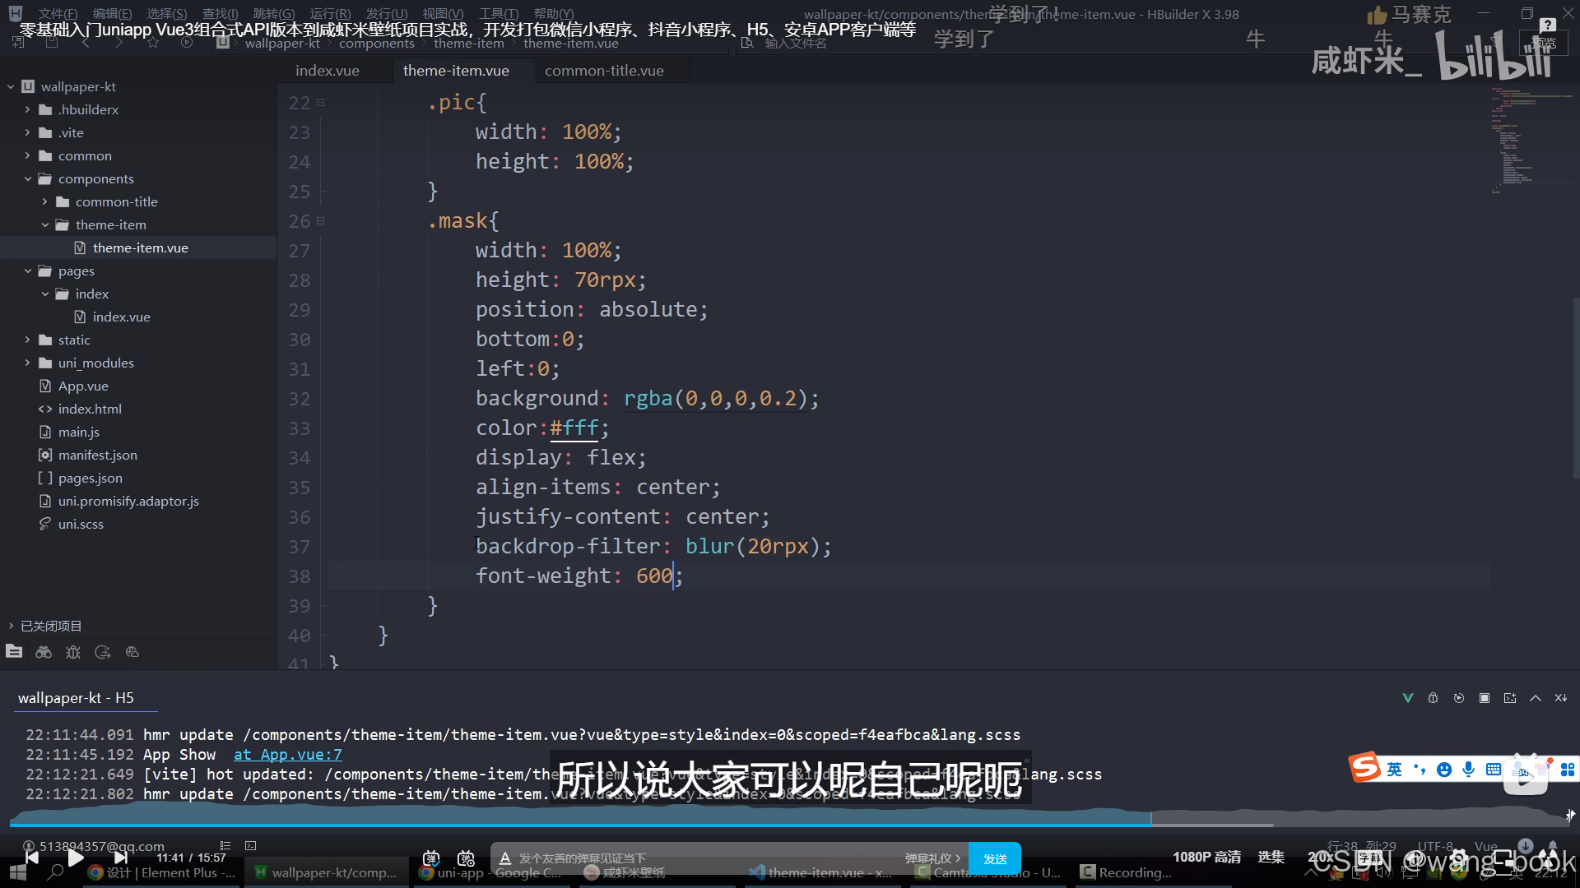The height and width of the screenshot is (888, 1580).
Task: Click the wallpaper-kt breadcrumb segment
Action: pyautogui.click(x=282, y=44)
